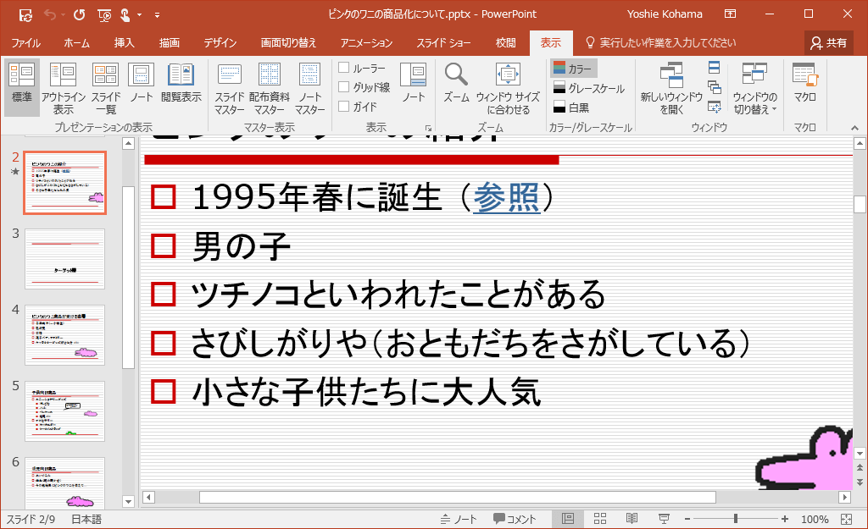Toggle the ノート pane button in 表示 group
The height and width of the screenshot is (529, 868).
click(x=413, y=83)
